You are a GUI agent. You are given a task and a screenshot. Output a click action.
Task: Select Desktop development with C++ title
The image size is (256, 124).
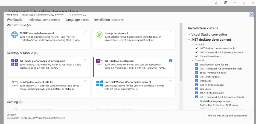(37, 82)
